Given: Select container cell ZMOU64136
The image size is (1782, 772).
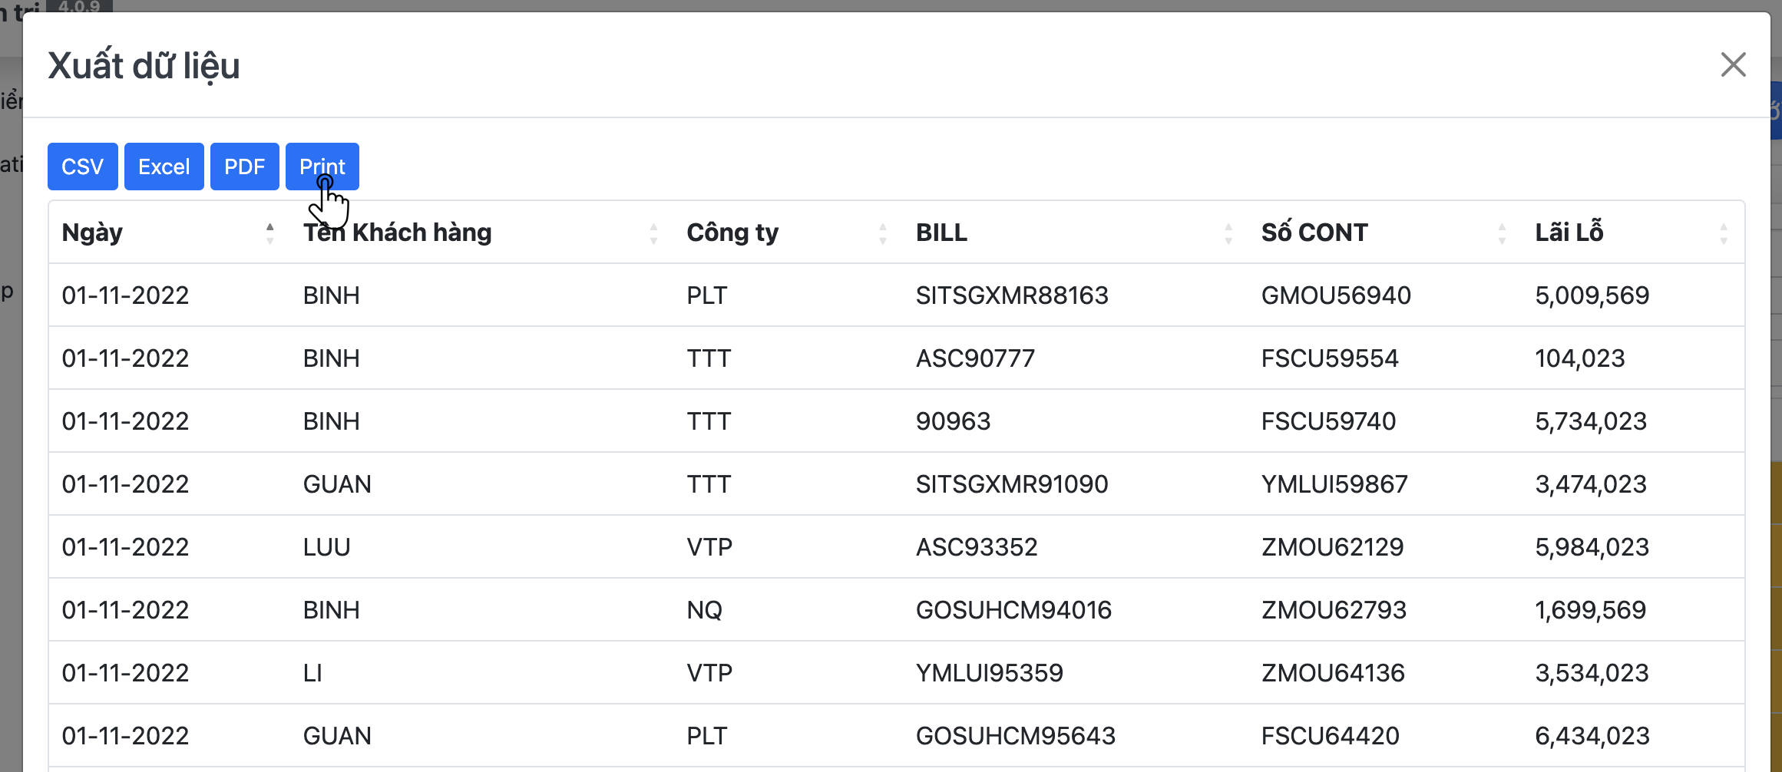Looking at the screenshot, I should pyautogui.click(x=1333, y=673).
